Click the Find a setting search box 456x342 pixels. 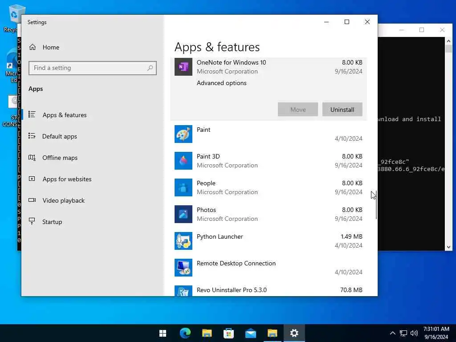click(93, 68)
